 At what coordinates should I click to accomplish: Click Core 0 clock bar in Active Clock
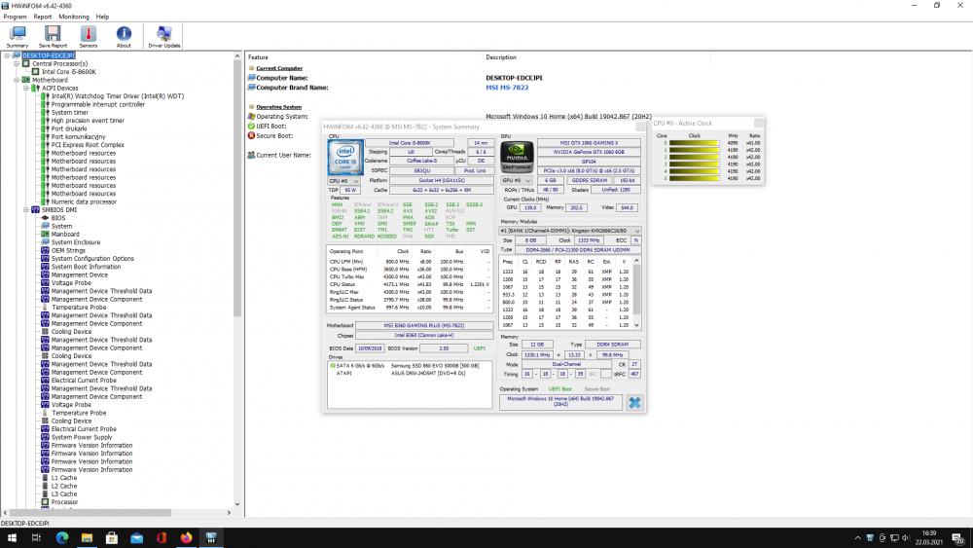[x=695, y=143]
